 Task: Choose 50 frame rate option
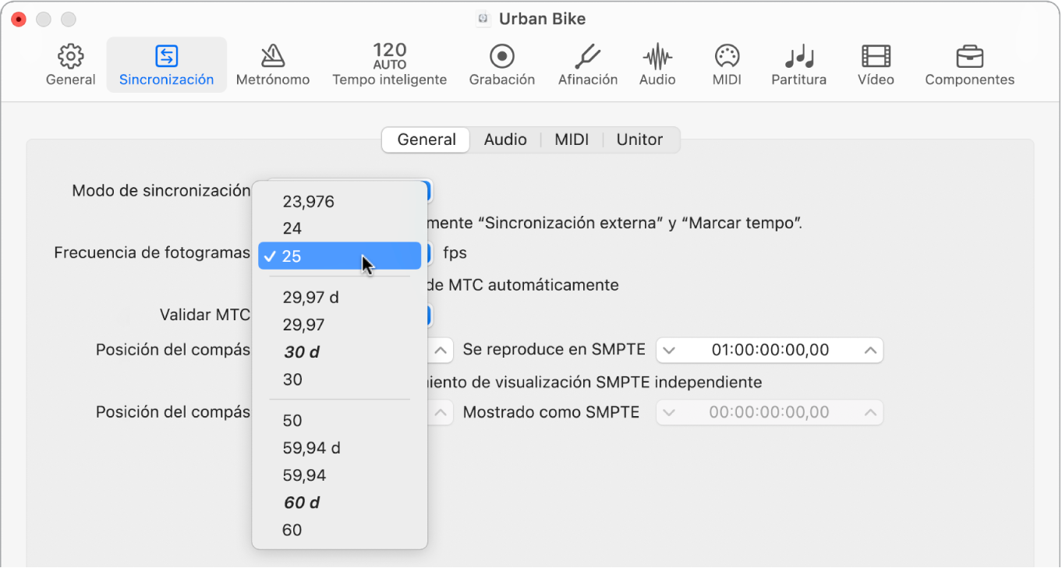(340, 421)
